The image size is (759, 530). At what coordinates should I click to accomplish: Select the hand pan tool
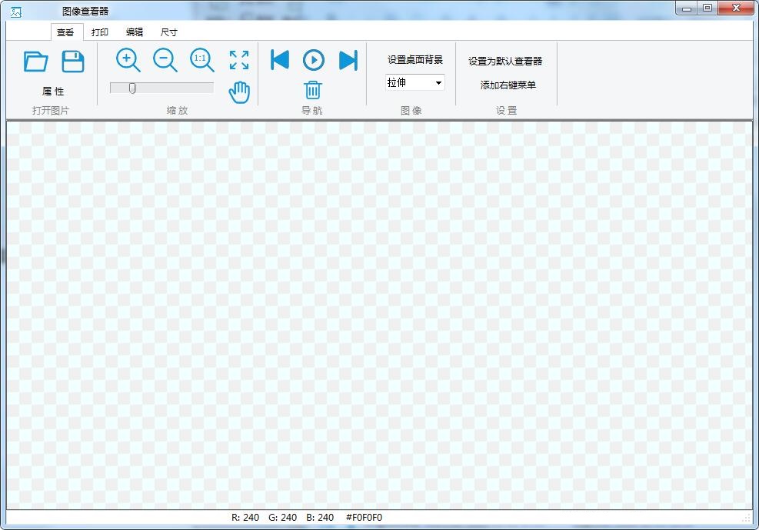(238, 90)
